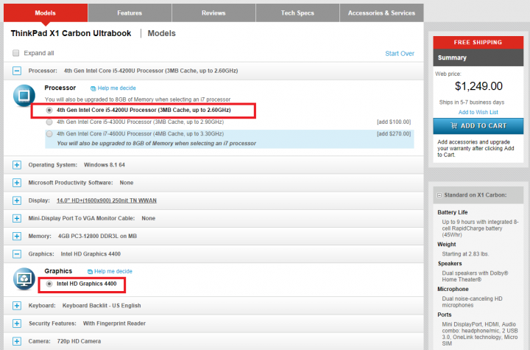
Task: Switch to the Features tab
Action: [130, 13]
